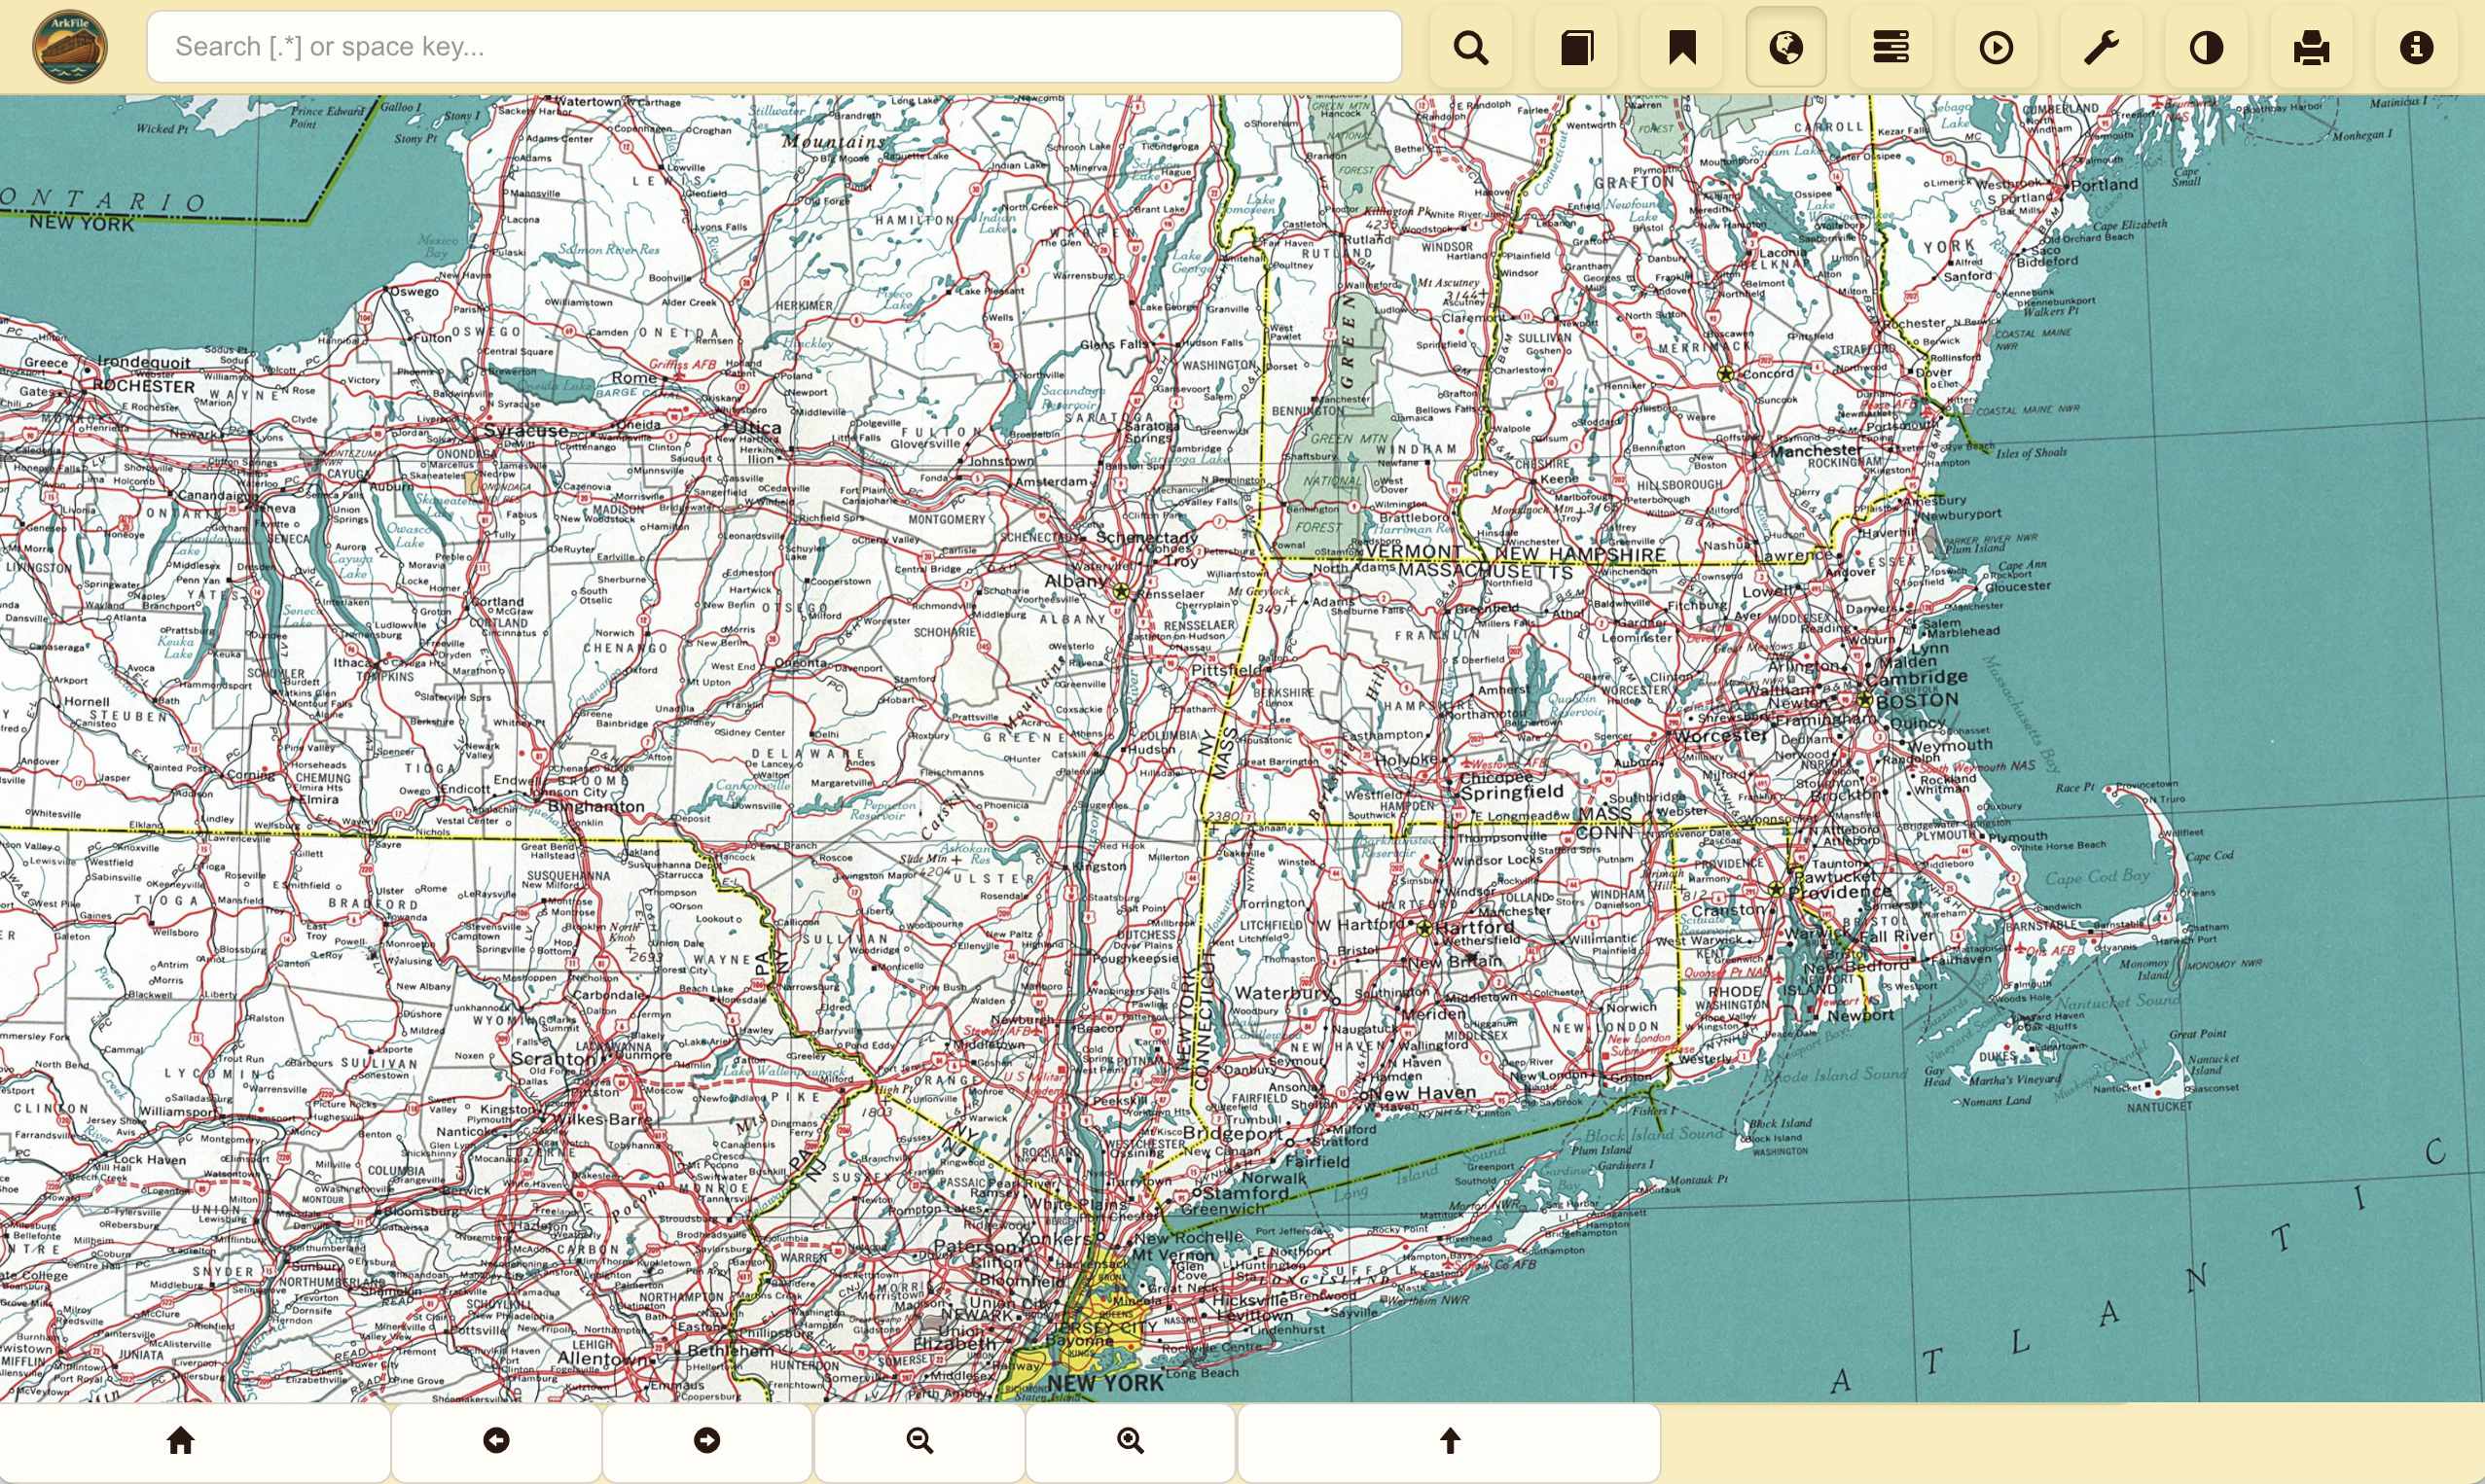Click the up arrow button

click(1450, 1440)
